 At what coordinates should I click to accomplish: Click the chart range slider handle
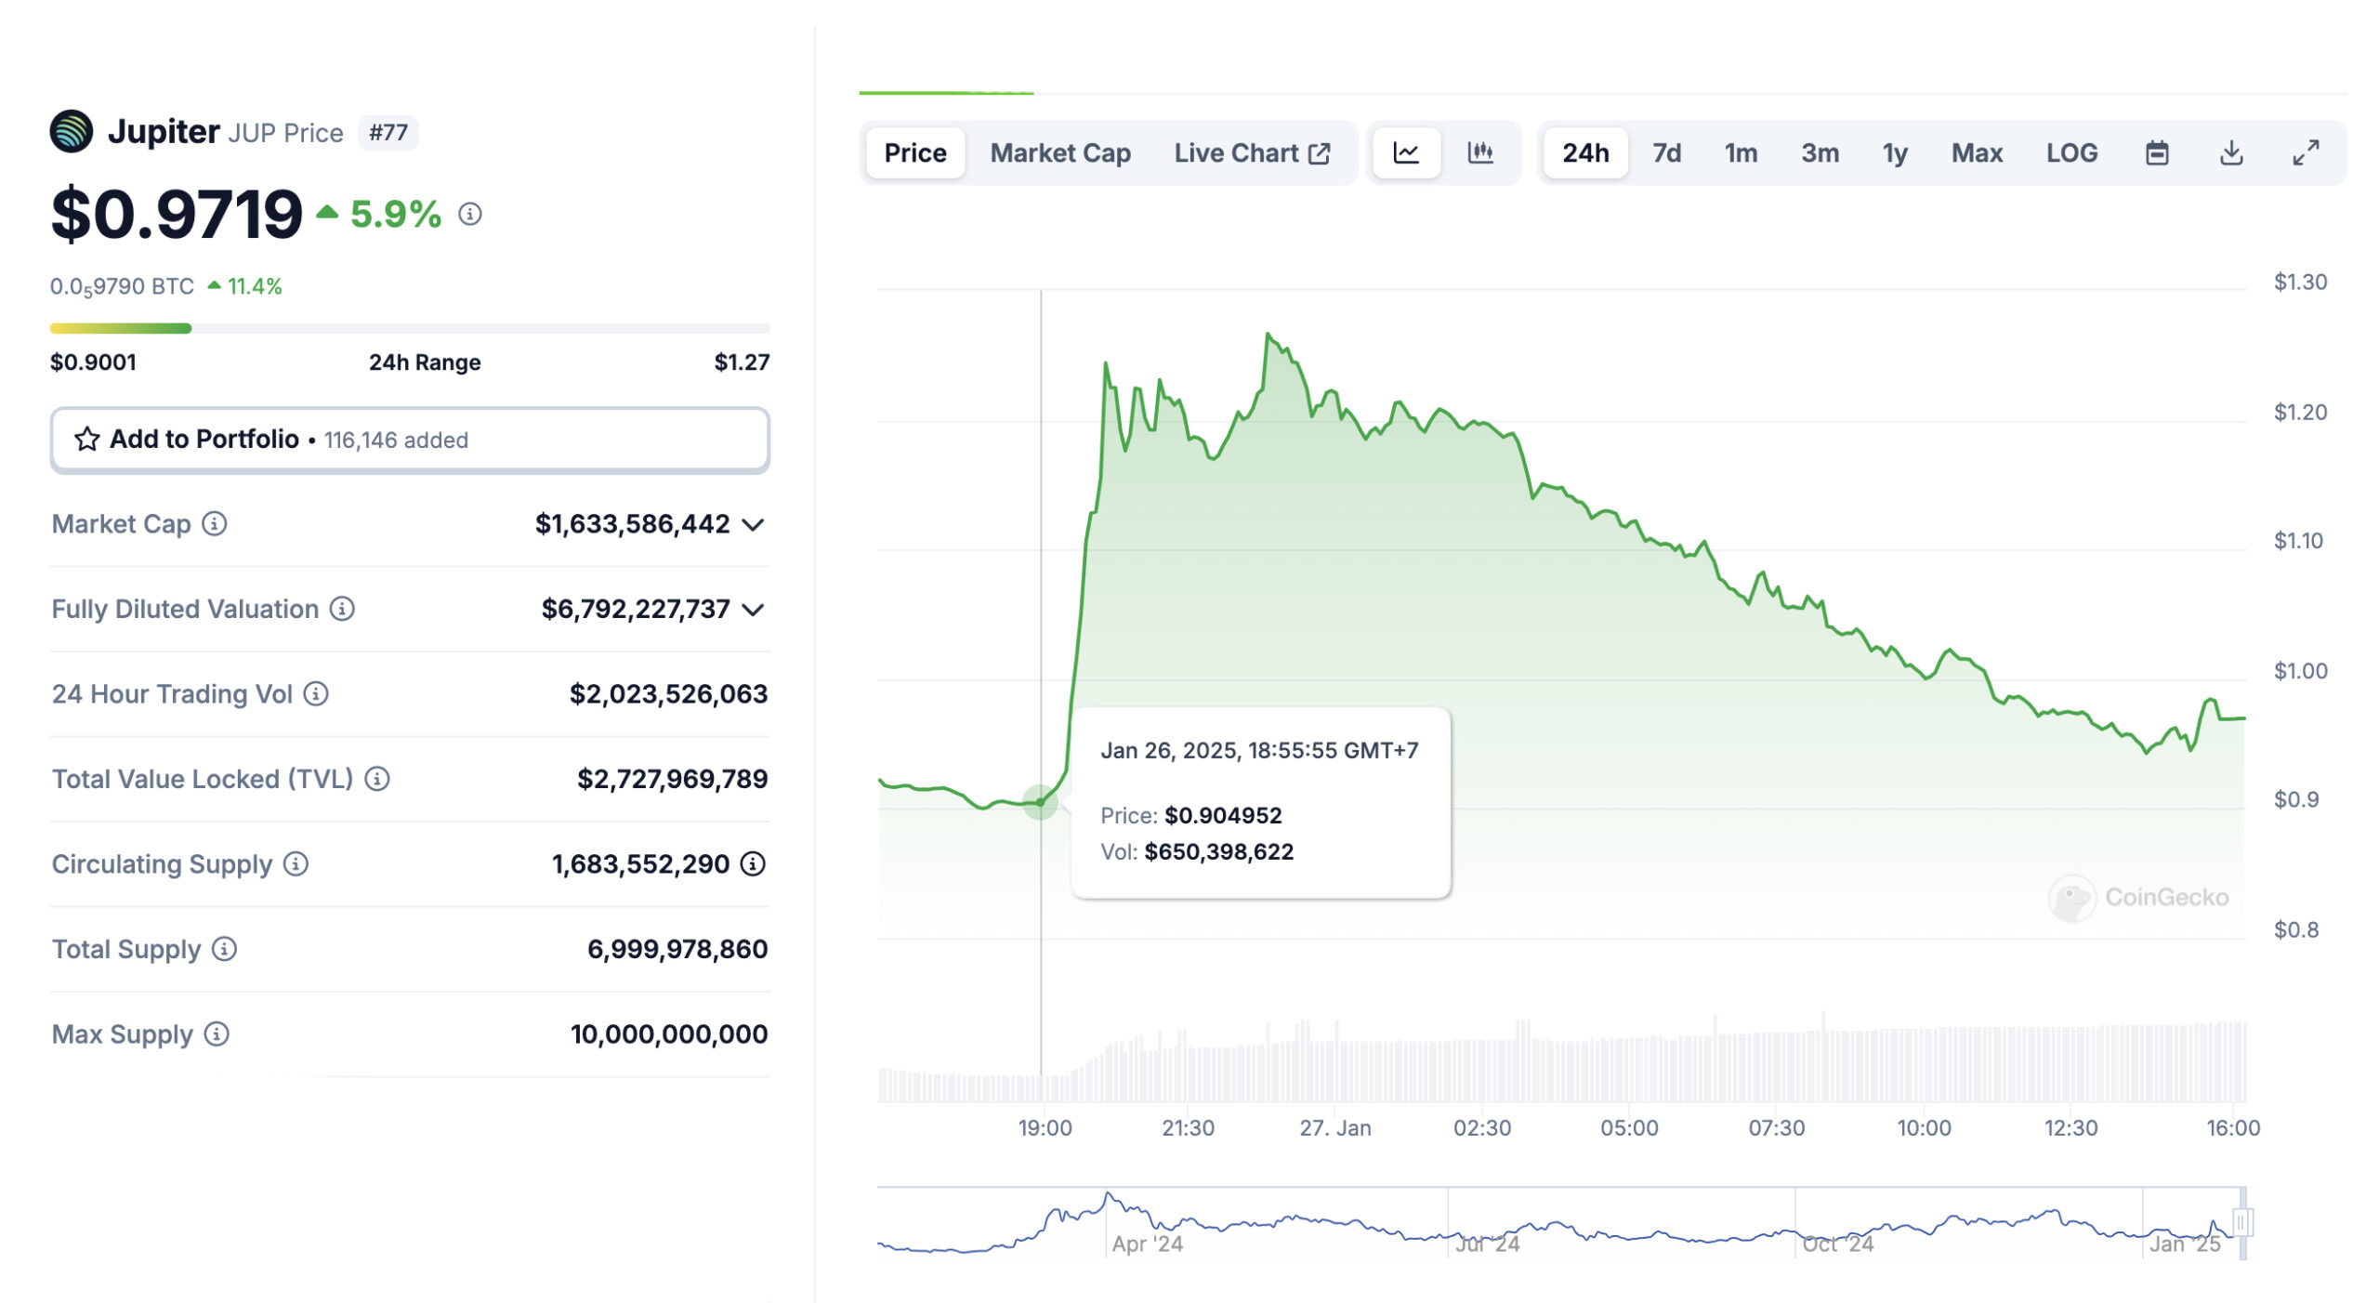click(2242, 1222)
